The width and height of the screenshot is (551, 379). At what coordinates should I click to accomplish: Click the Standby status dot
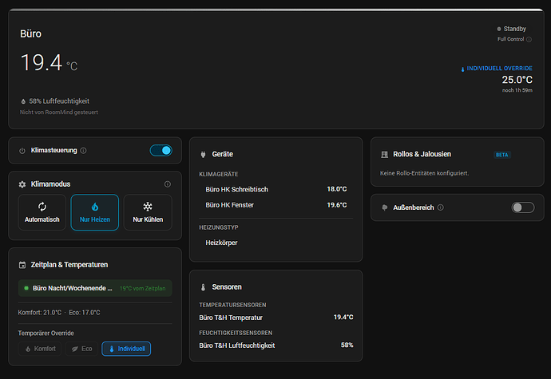tap(498, 29)
